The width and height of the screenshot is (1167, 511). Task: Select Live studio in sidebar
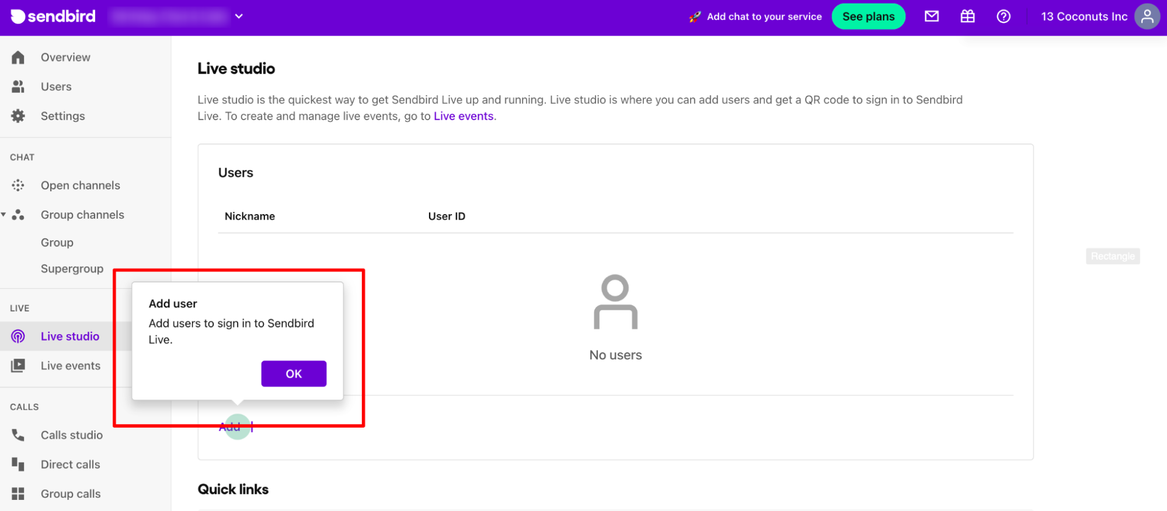70,337
